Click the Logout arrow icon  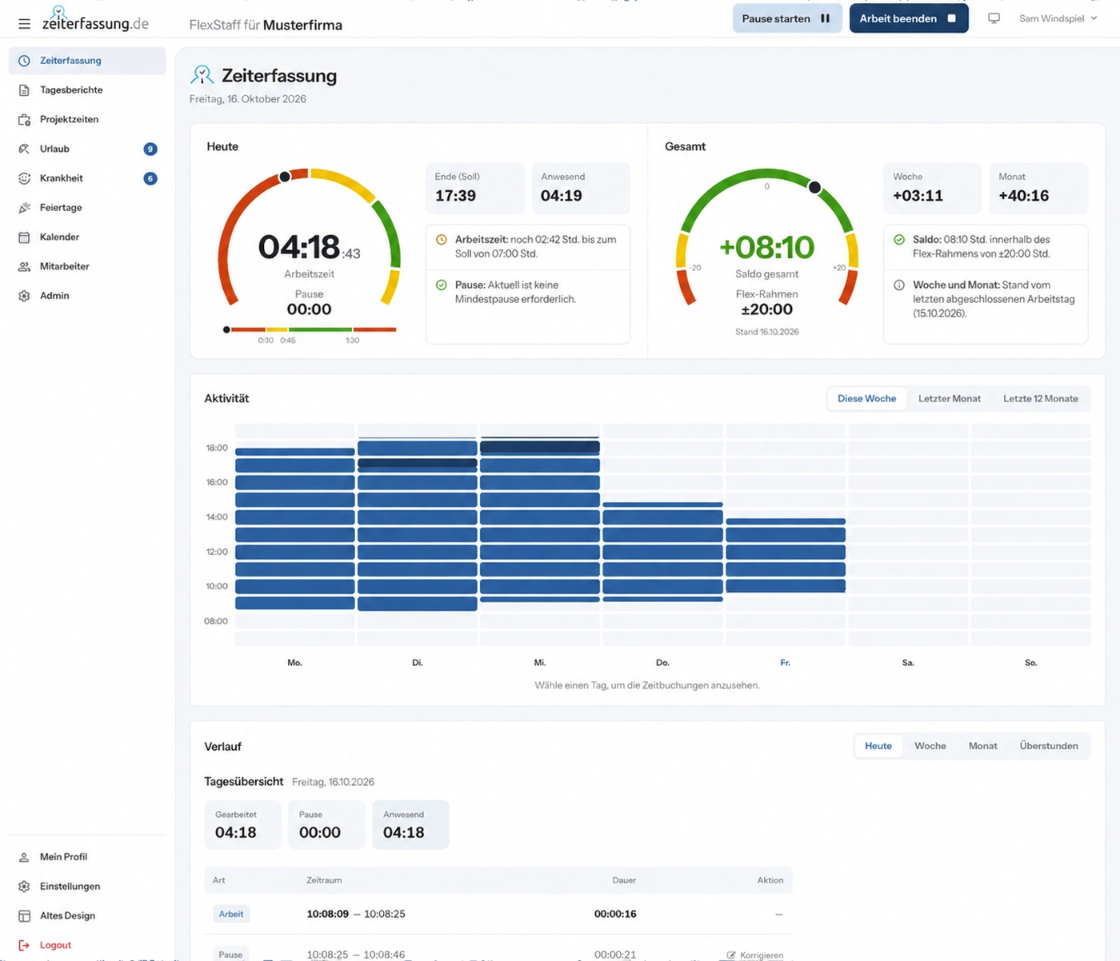point(24,945)
